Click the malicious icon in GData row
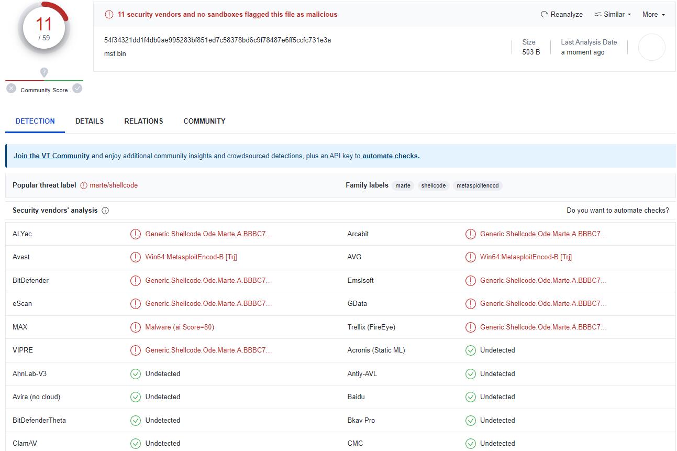Screen dimensions: 677x451 pos(471,304)
